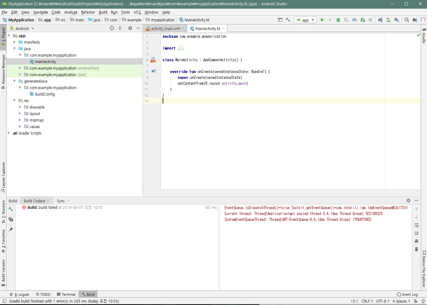The height and width of the screenshot is (305, 427).
Task: Sync project with Gradle files icon
Action: click(380, 20)
